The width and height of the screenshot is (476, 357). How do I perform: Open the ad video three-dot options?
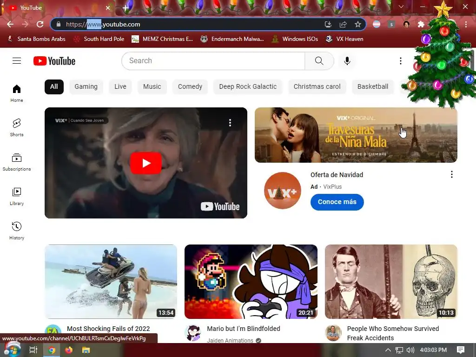(x=230, y=123)
